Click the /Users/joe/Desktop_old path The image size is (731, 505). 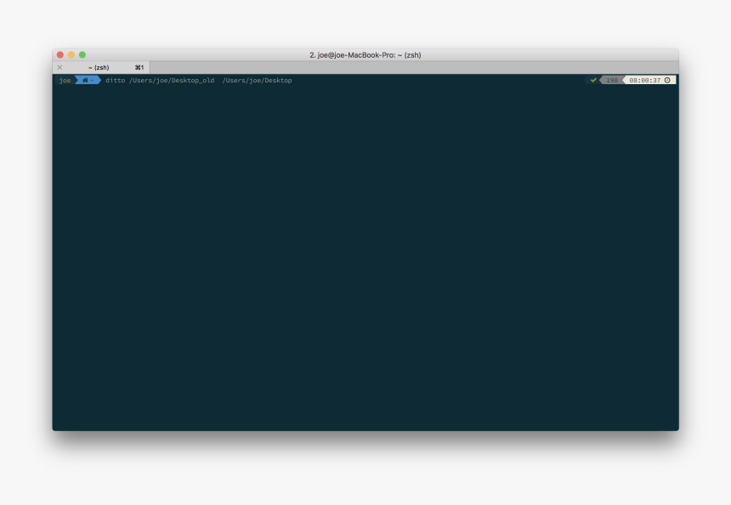coord(172,80)
